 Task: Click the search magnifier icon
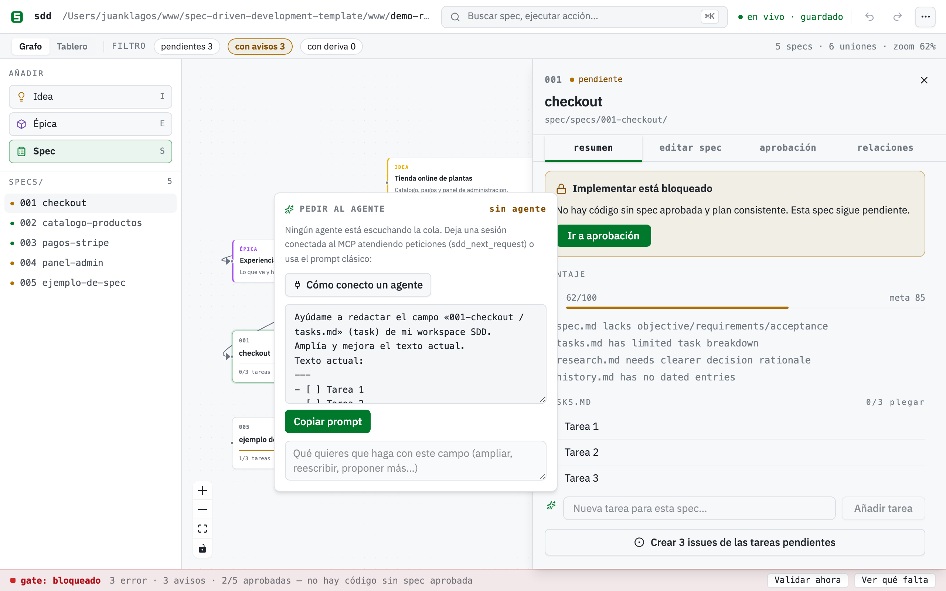tap(455, 16)
